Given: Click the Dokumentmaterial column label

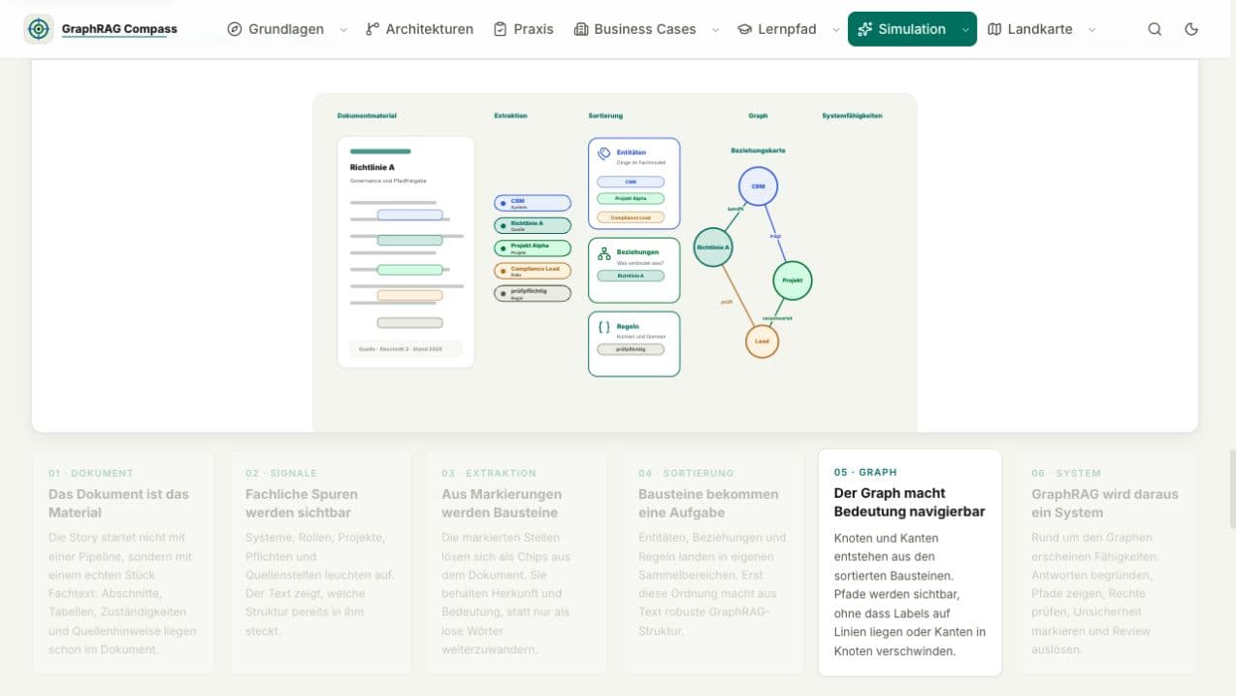Looking at the screenshot, I should click(x=367, y=116).
